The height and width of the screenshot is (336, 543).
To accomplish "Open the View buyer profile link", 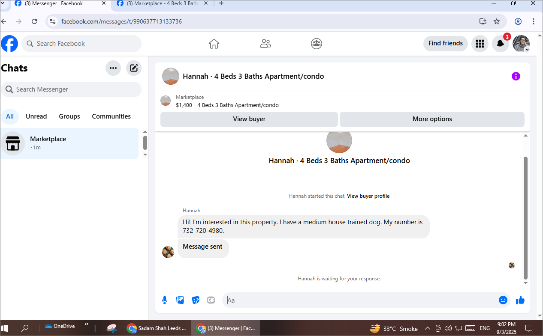I will tap(368, 196).
